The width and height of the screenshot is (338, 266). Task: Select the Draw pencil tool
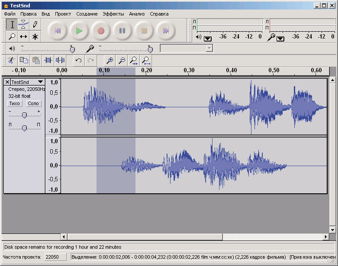pyautogui.click(x=35, y=25)
